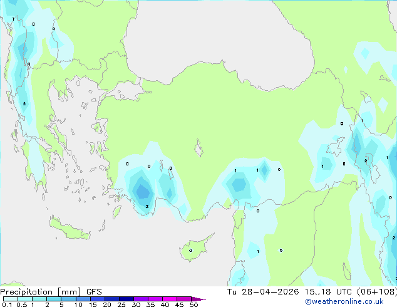The height and width of the screenshot is (307, 397).
Task: Click the legend label '50'
Action: coord(193,304)
